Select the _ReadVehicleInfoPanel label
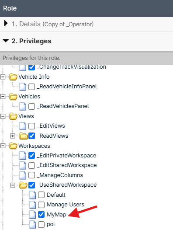Image resolution: width=173 pixels, height=230 pixels. click(x=67, y=87)
